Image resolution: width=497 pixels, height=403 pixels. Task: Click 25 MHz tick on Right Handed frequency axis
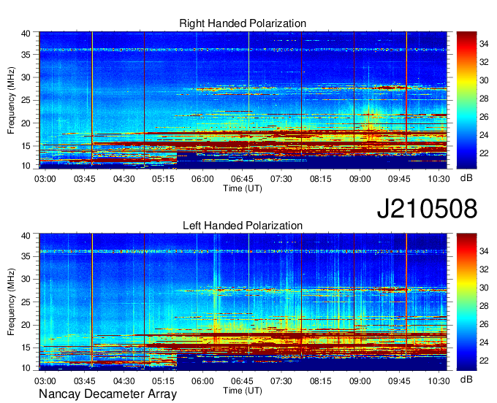click(x=26, y=100)
